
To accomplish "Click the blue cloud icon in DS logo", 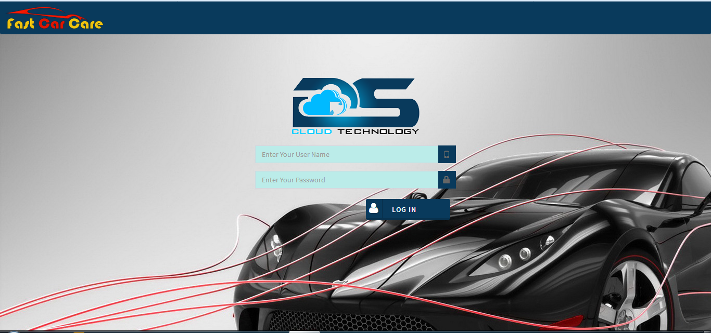I will pos(321,102).
